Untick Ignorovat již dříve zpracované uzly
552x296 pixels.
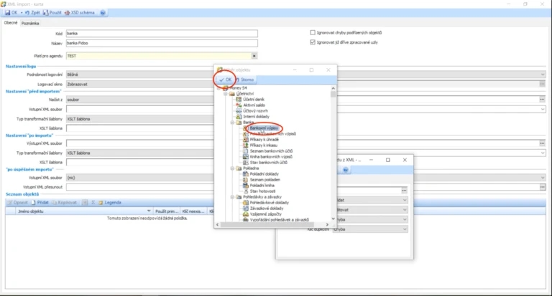pyautogui.click(x=313, y=42)
